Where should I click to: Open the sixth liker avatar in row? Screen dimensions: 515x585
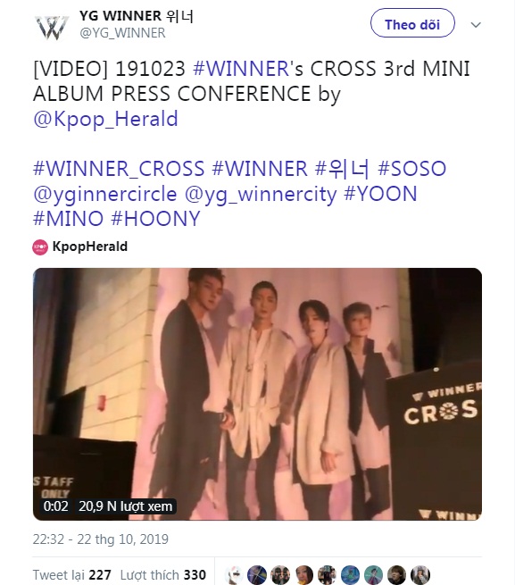(350, 574)
